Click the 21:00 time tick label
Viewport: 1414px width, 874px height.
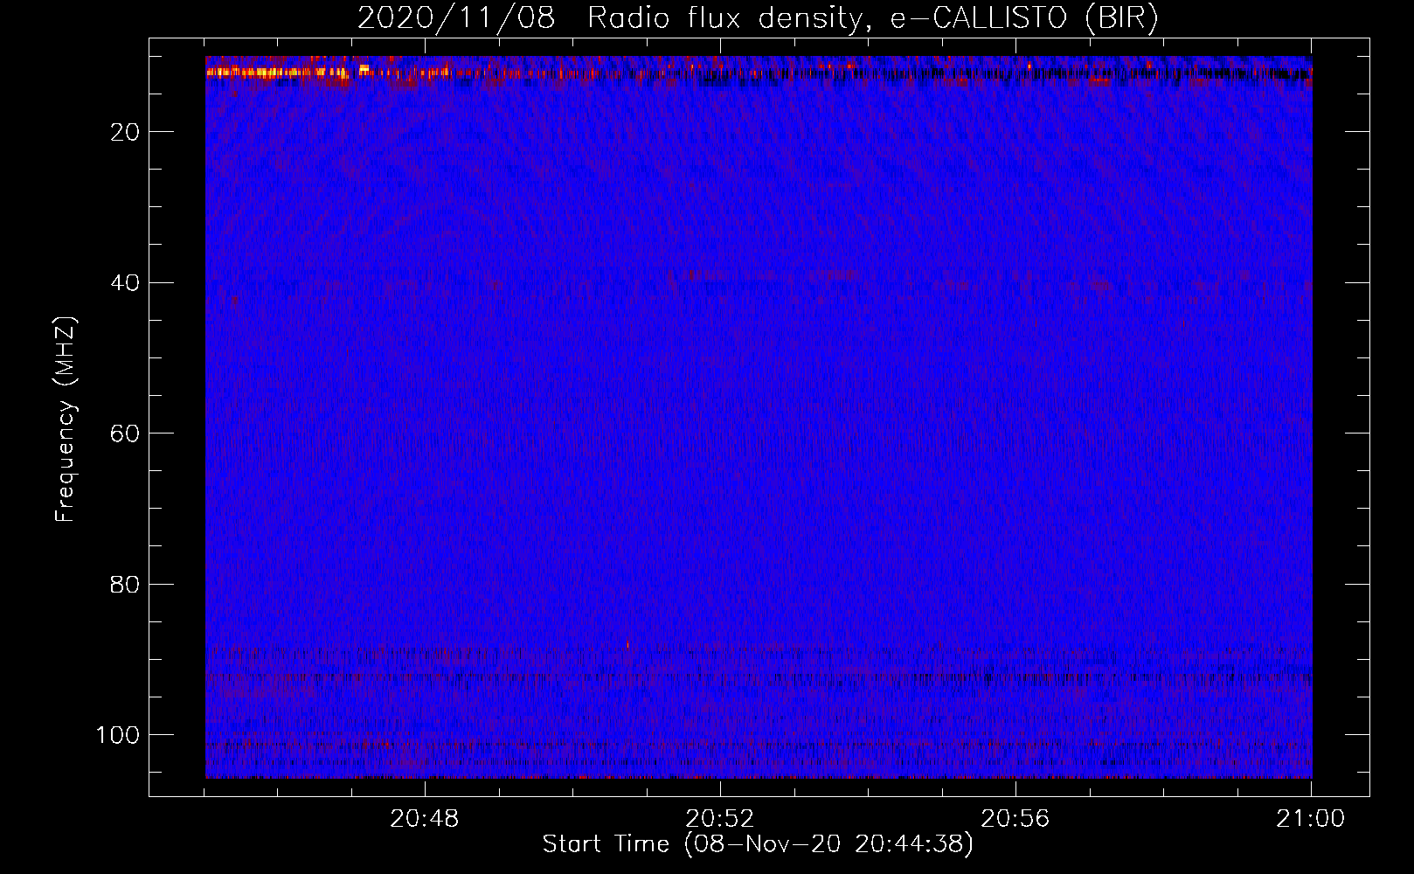coord(1311,819)
